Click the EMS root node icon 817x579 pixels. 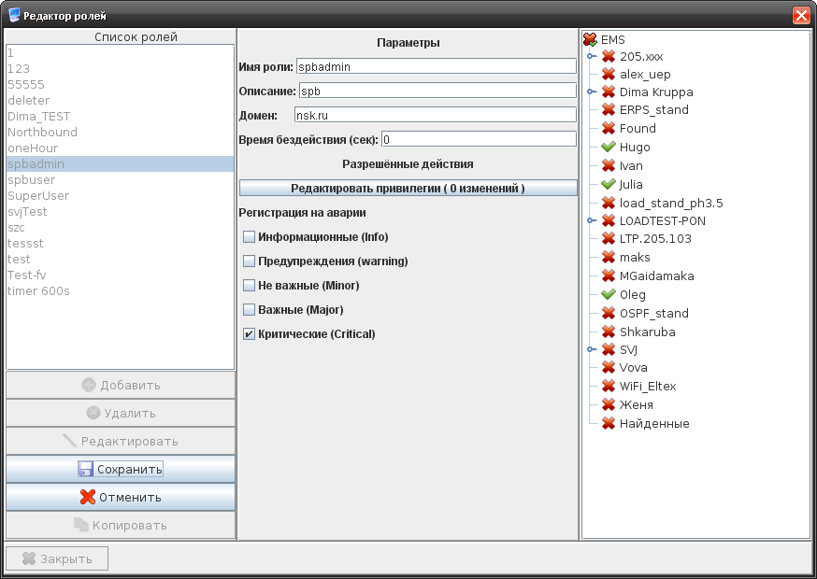590,40
